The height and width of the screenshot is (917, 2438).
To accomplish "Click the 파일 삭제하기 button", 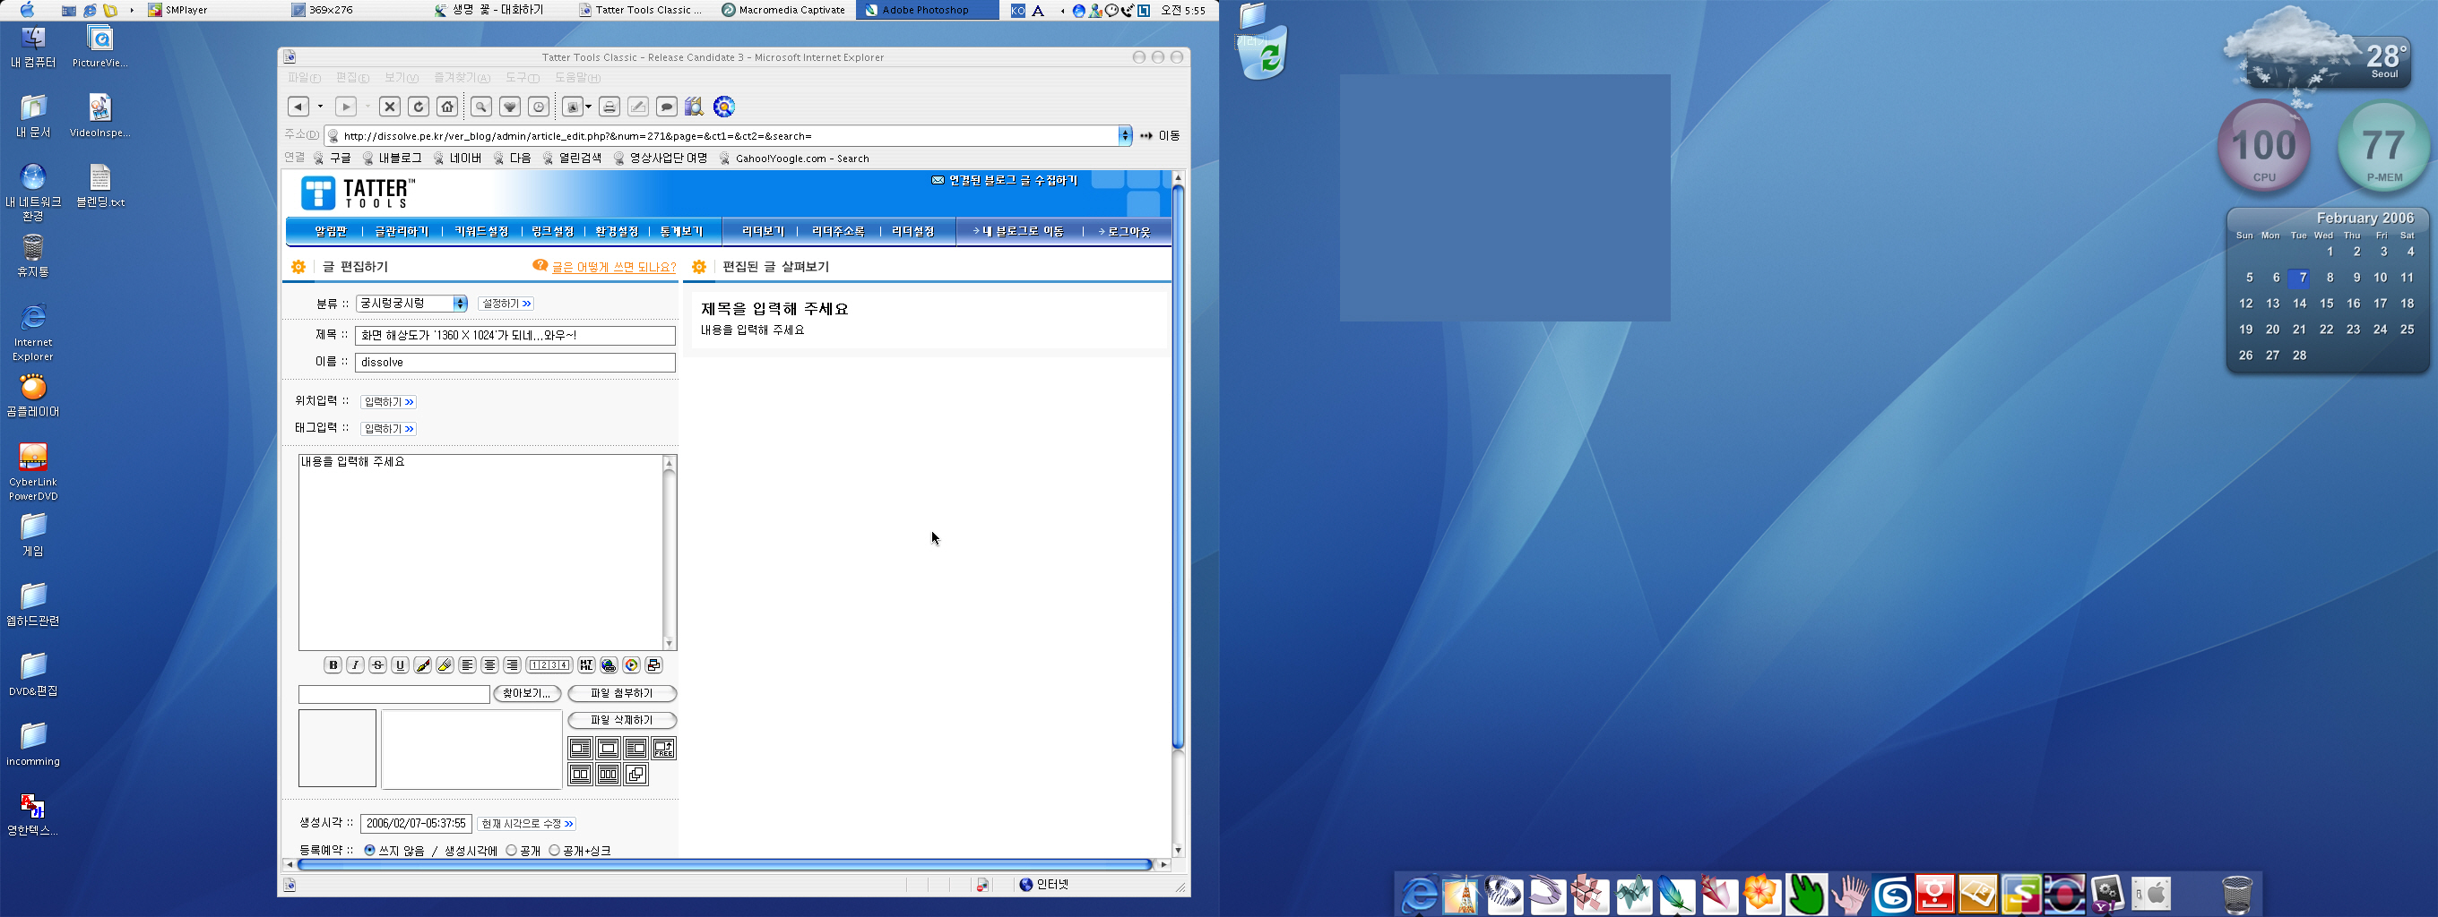I will 622,720.
